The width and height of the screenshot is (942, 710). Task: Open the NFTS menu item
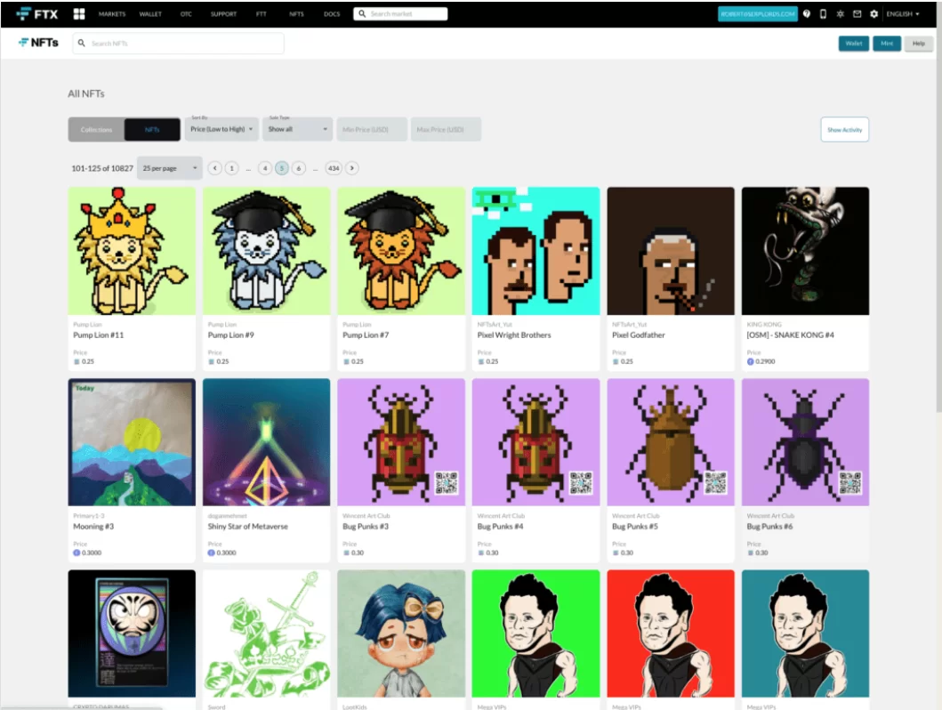coord(296,14)
